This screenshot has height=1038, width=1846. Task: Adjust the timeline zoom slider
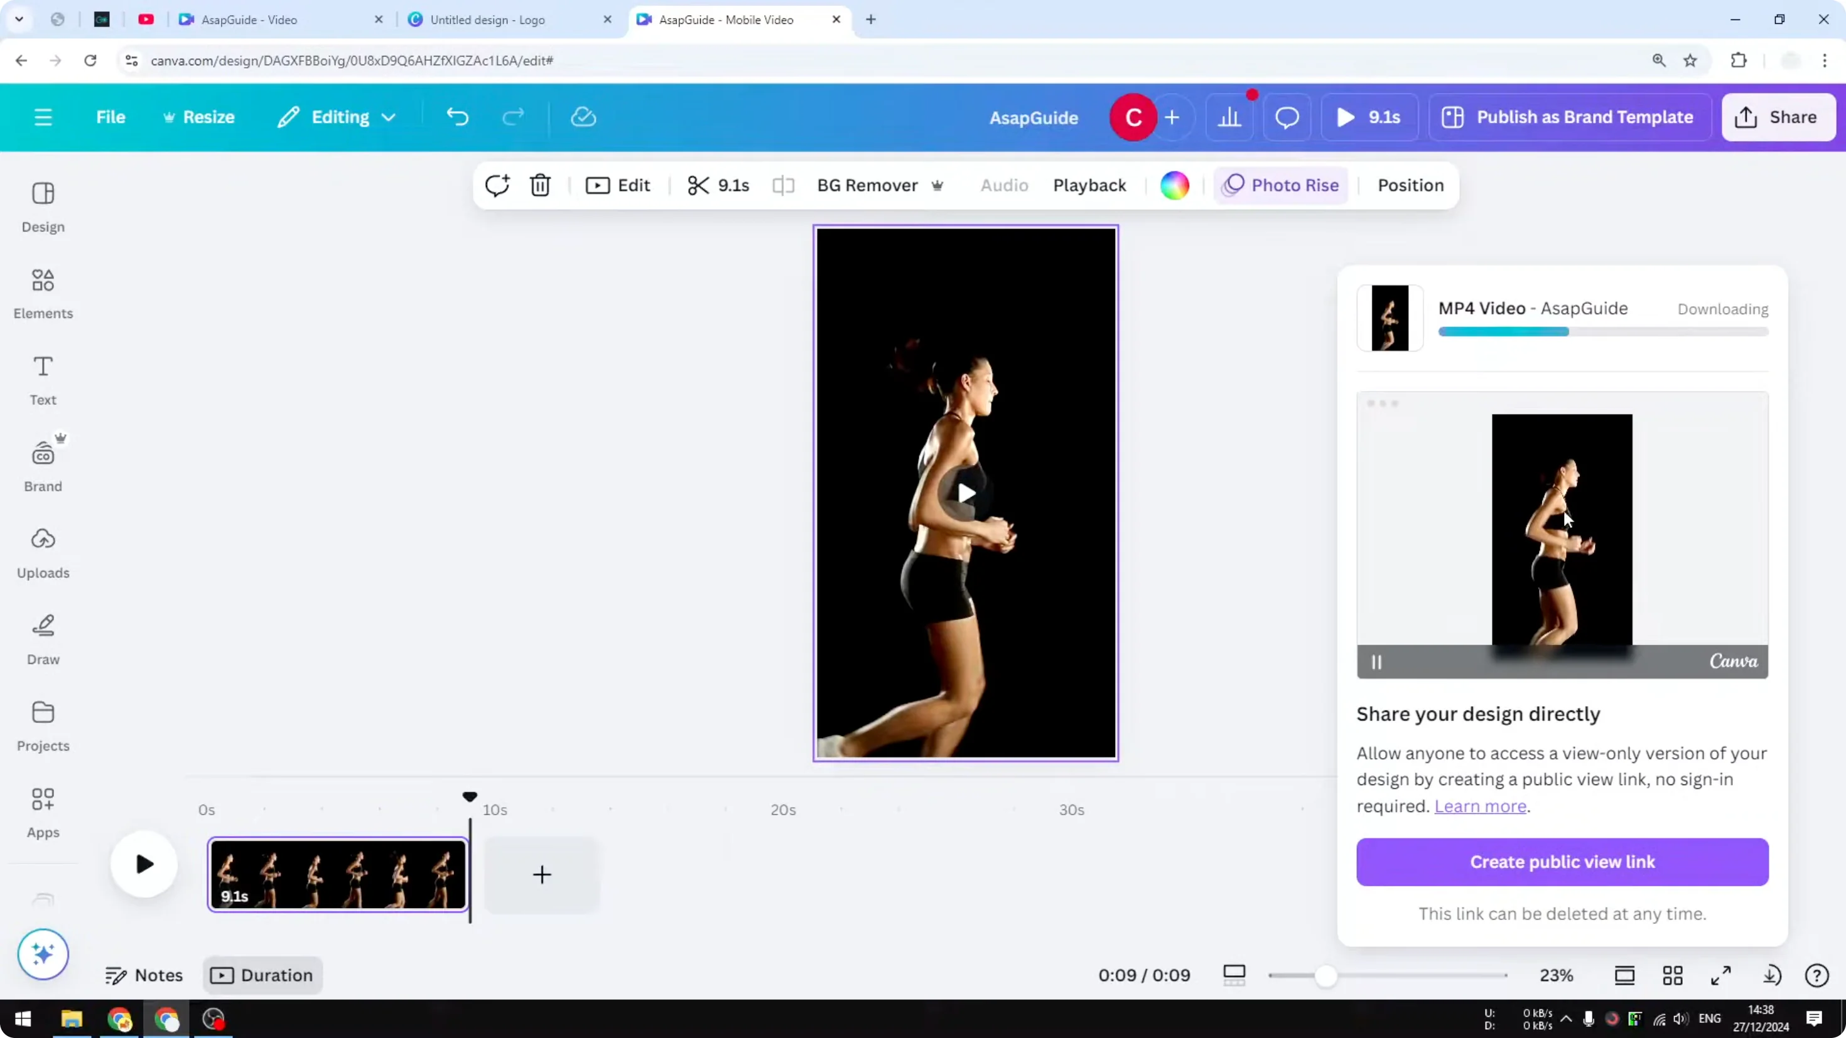click(x=1324, y=975)
